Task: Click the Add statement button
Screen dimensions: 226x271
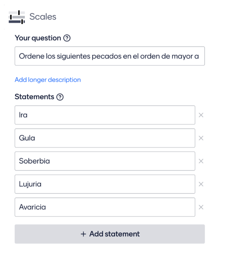Action: click(x=110, y=234)
